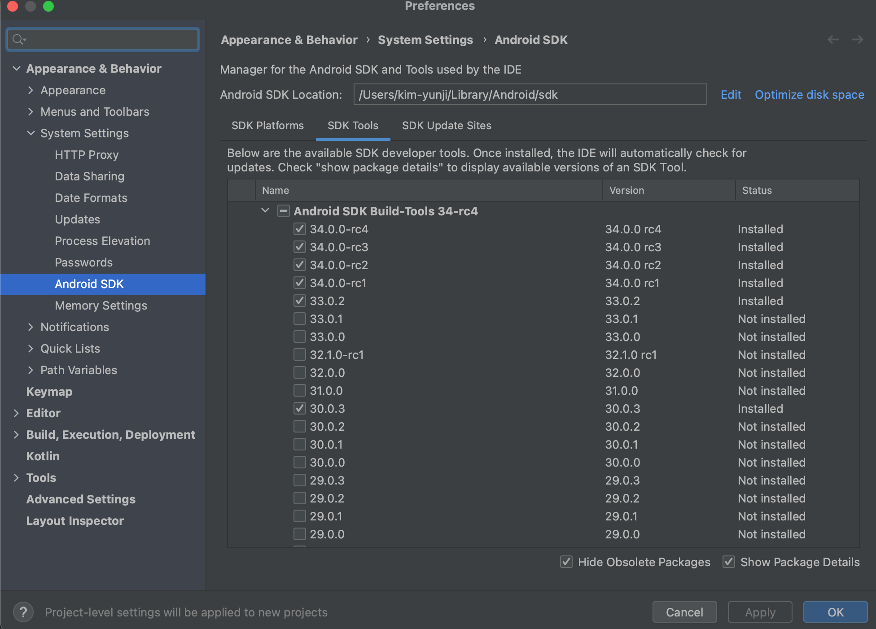
Task: Click Optimize disk space link
Action: [x=810, y=95]
